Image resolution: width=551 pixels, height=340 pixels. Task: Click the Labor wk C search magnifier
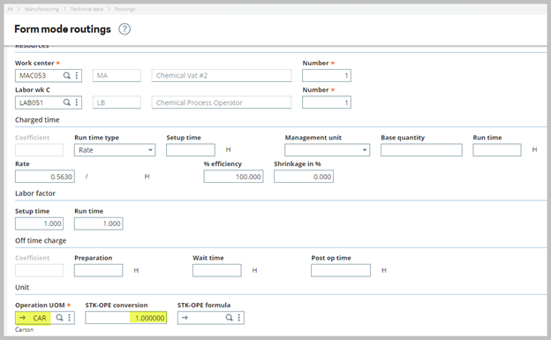click(66, 102)
